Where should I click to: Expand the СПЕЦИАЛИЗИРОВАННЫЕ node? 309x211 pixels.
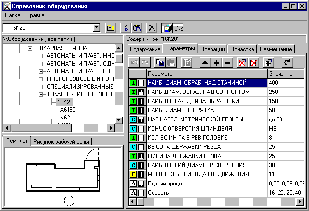click(x=41, y=87)
